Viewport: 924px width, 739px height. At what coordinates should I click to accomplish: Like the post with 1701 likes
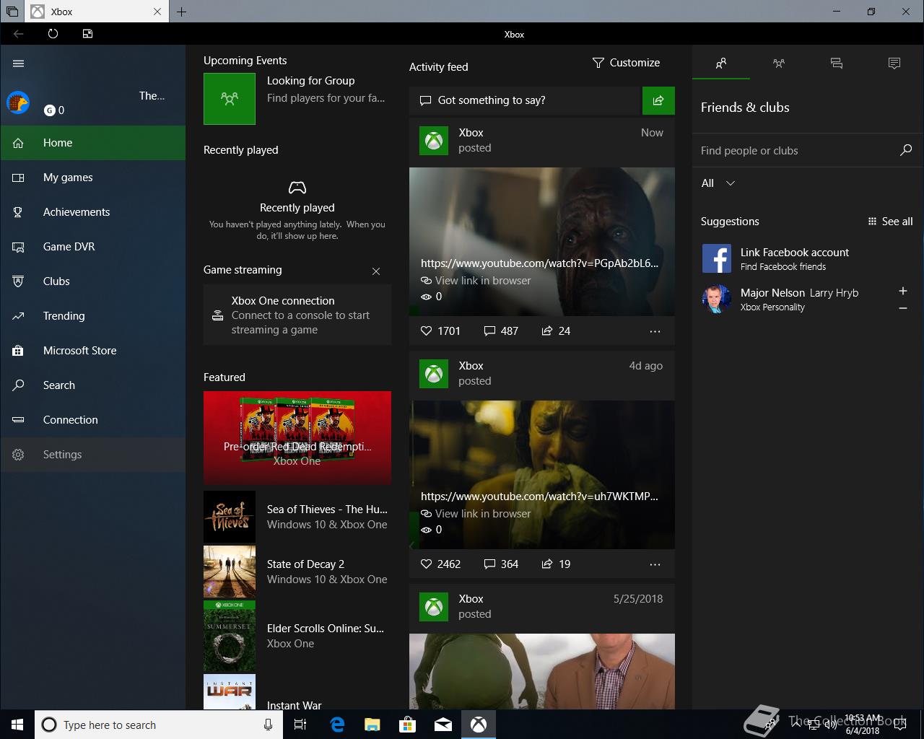tap(440, 331)
